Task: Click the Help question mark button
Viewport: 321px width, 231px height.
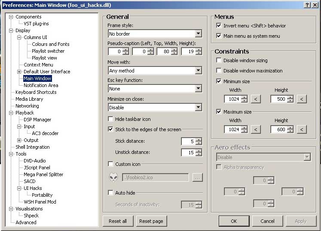Action: (308, 4)
